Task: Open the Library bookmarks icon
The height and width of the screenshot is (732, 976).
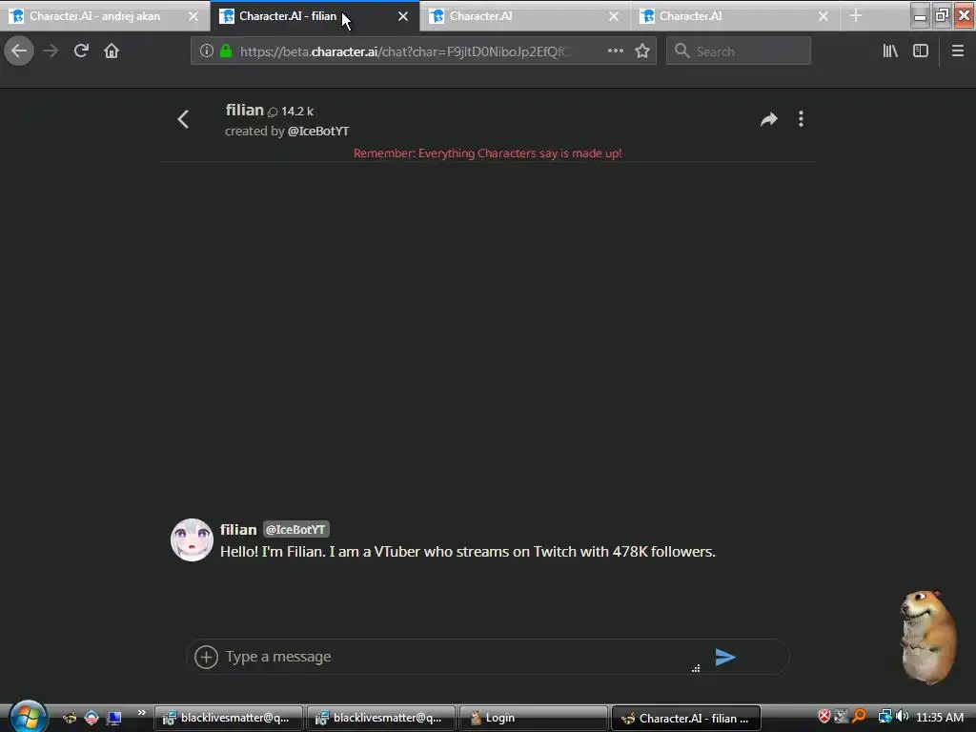Action: 890,51
